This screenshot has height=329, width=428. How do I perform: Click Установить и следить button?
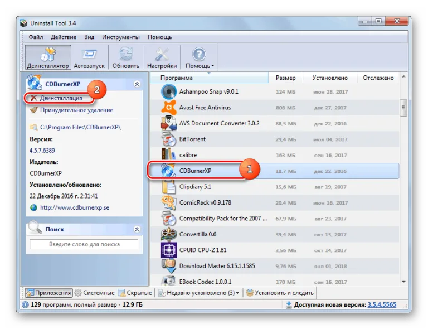point(280,293)
